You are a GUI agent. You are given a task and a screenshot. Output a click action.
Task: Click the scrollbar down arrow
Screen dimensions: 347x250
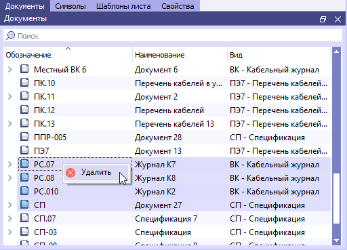point(336,241)
